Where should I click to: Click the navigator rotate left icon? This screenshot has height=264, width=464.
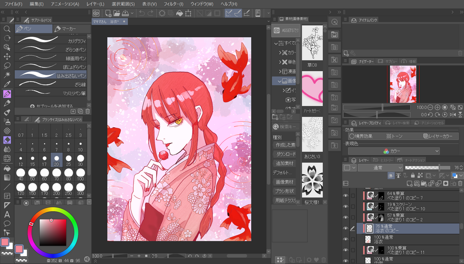click(430, 114)
